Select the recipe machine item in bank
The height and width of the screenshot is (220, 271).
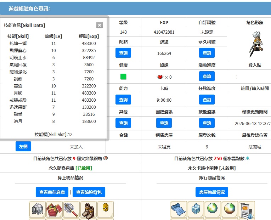tap(247, 211)
